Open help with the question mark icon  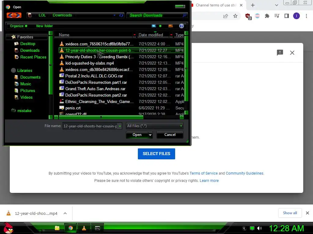click(182, 26)
